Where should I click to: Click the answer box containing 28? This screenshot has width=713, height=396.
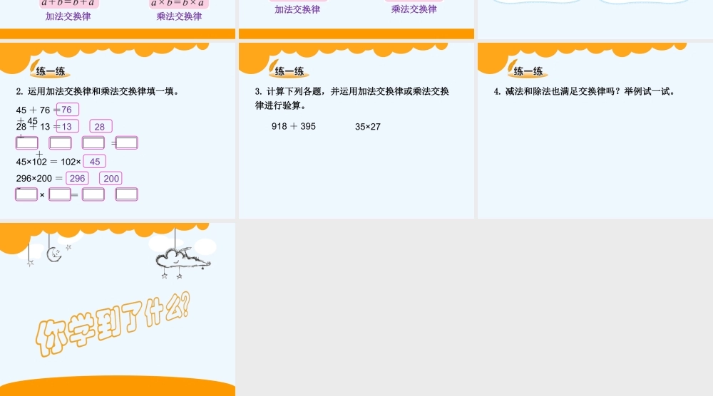click(x=101, y=126)
